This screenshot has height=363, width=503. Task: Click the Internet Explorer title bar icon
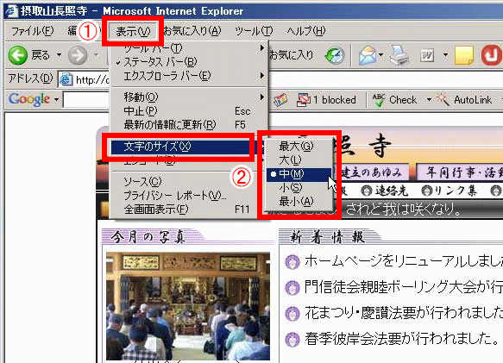point(12,10)
